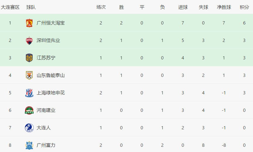The image size is (253, 152).
Task: Open the 上海绿地申花 team name link
Action: coord(50,93)
